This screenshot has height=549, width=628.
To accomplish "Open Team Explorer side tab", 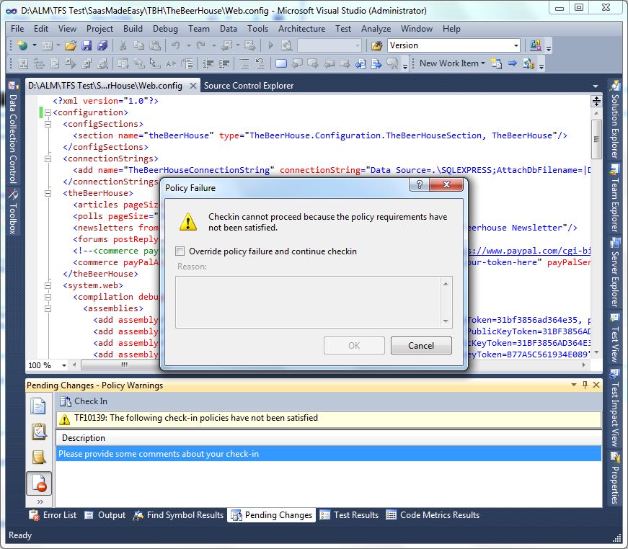I will coord(615,198).
